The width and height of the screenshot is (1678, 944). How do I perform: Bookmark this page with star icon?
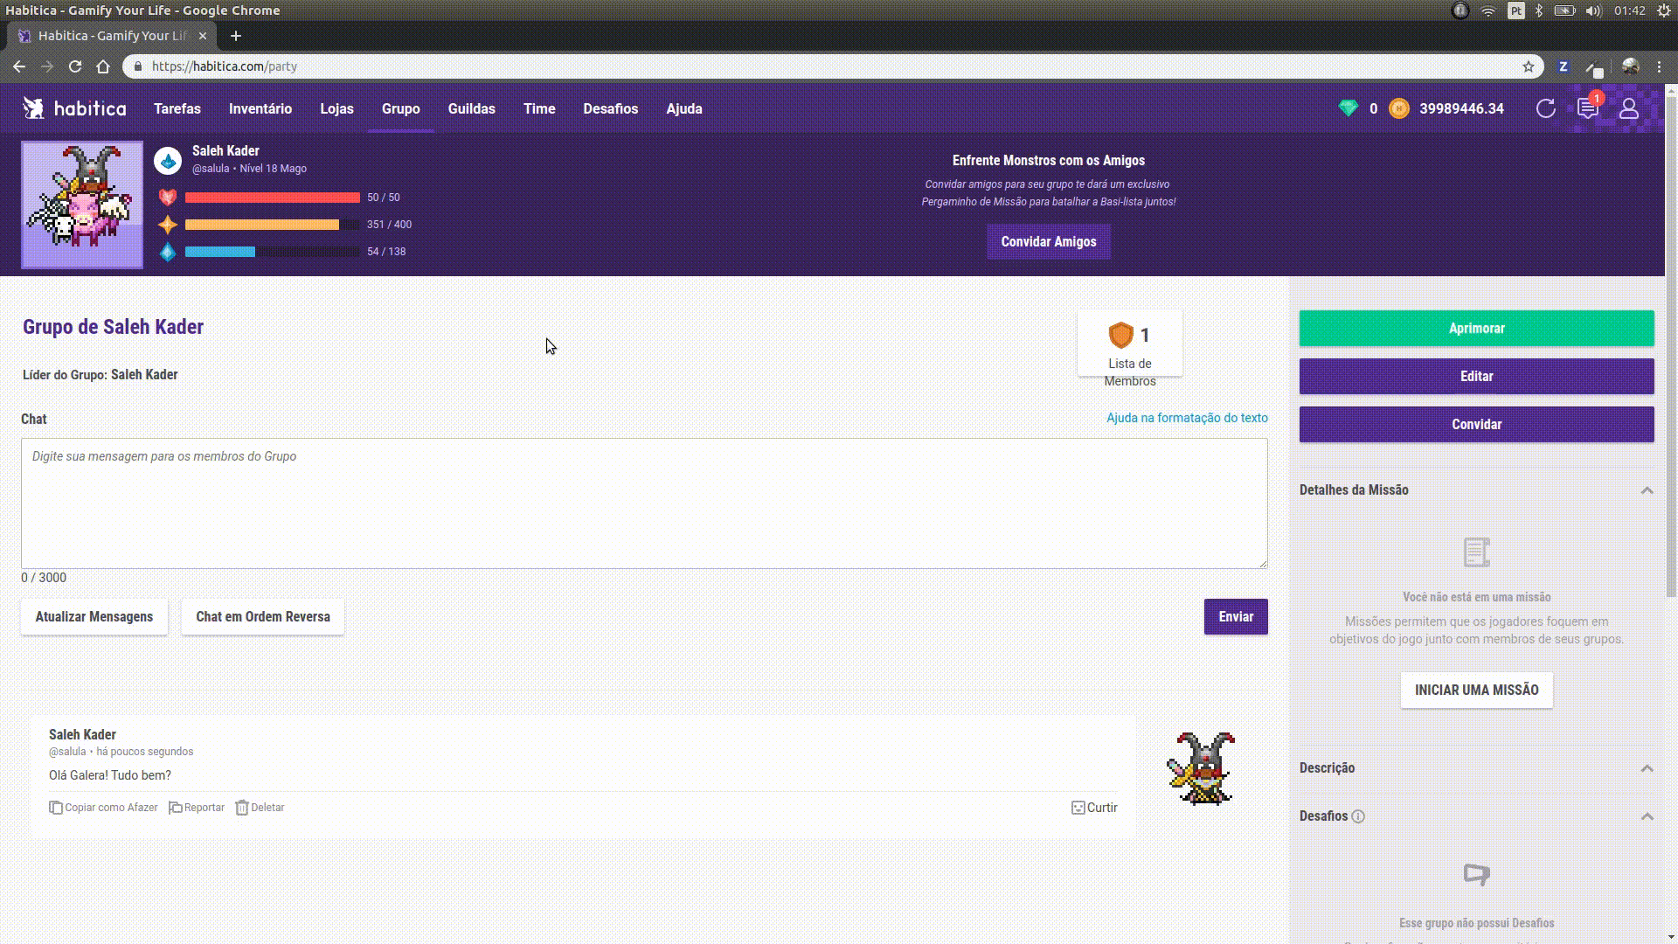point(1529,66)
